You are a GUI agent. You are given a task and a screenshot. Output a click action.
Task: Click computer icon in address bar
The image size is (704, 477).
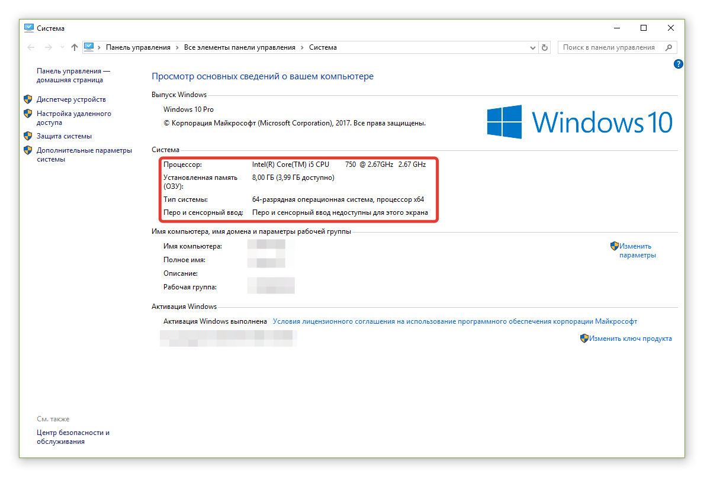click(89, 47)
